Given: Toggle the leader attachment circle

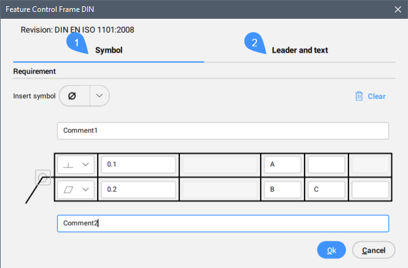Looking at the screenshot, I should pyautogui.click(x=43, y=178).
